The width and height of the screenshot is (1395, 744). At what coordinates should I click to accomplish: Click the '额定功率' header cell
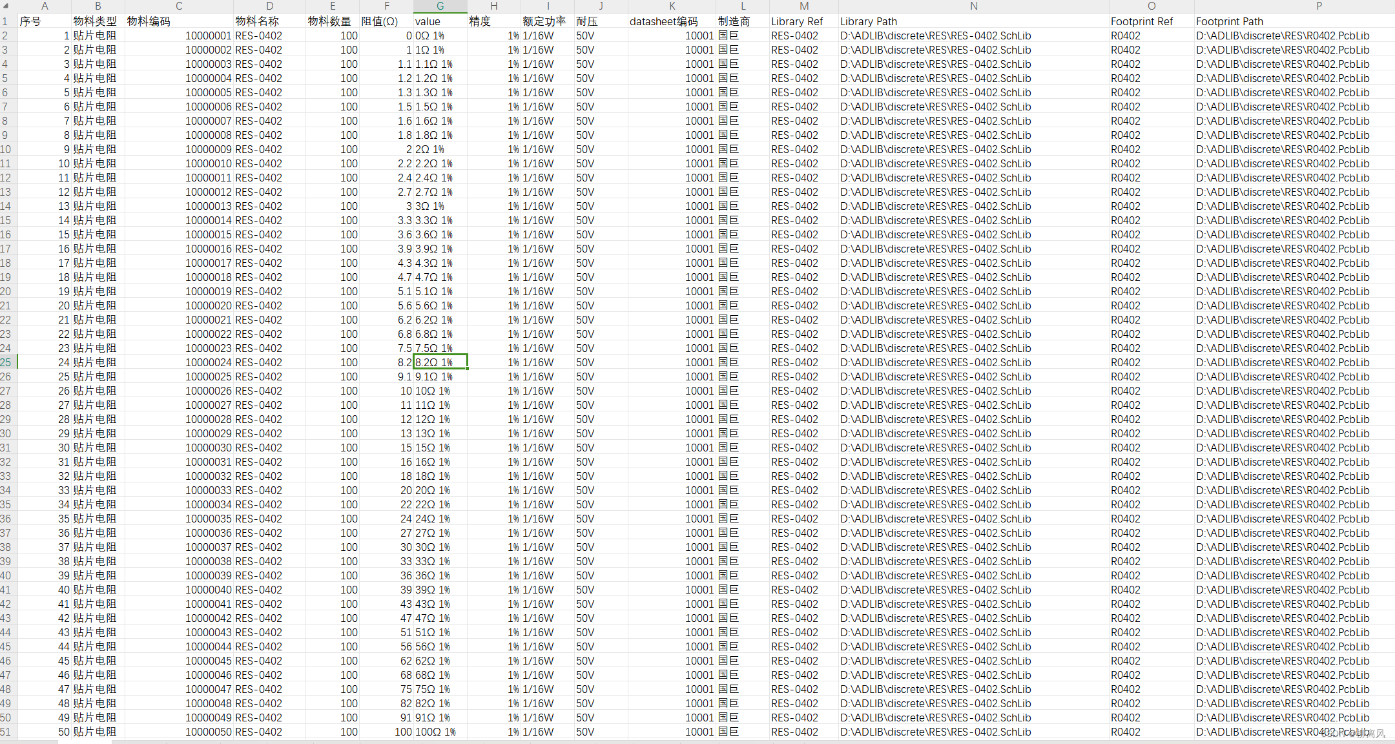click(x=544, y=21)
